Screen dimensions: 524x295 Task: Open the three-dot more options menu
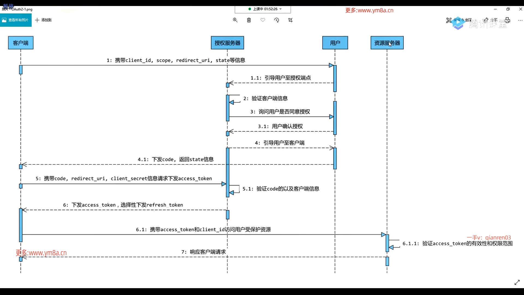520,20
